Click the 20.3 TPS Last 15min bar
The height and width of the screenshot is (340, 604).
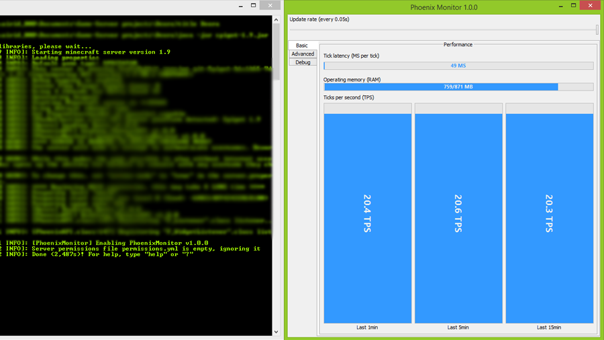click(549, 213)
